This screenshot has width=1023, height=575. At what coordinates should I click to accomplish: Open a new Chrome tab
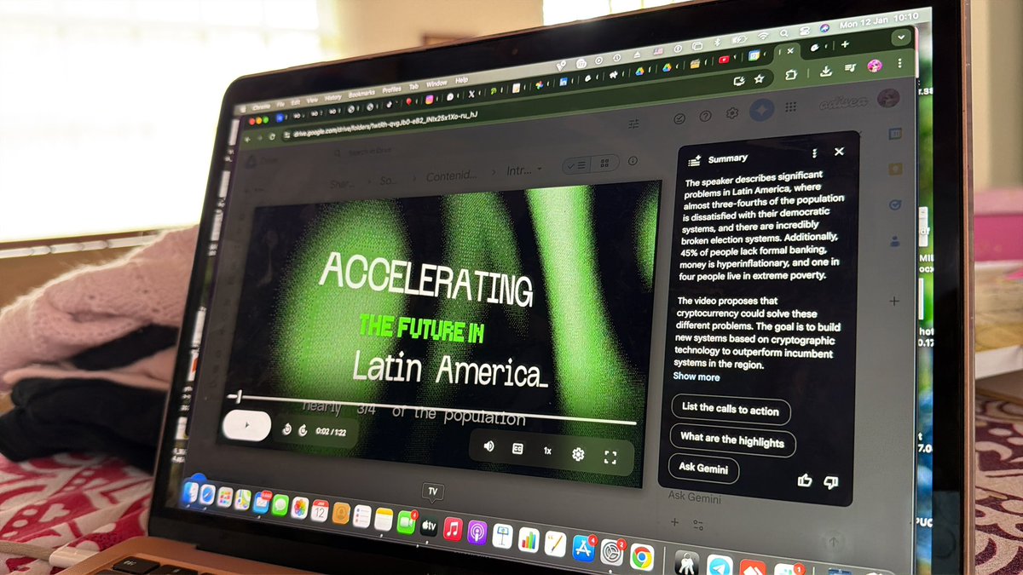(x=845, y=43)
